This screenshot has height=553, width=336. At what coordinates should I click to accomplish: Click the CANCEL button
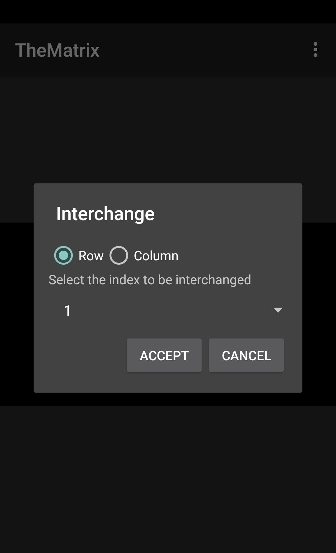(x=246, y=355)
